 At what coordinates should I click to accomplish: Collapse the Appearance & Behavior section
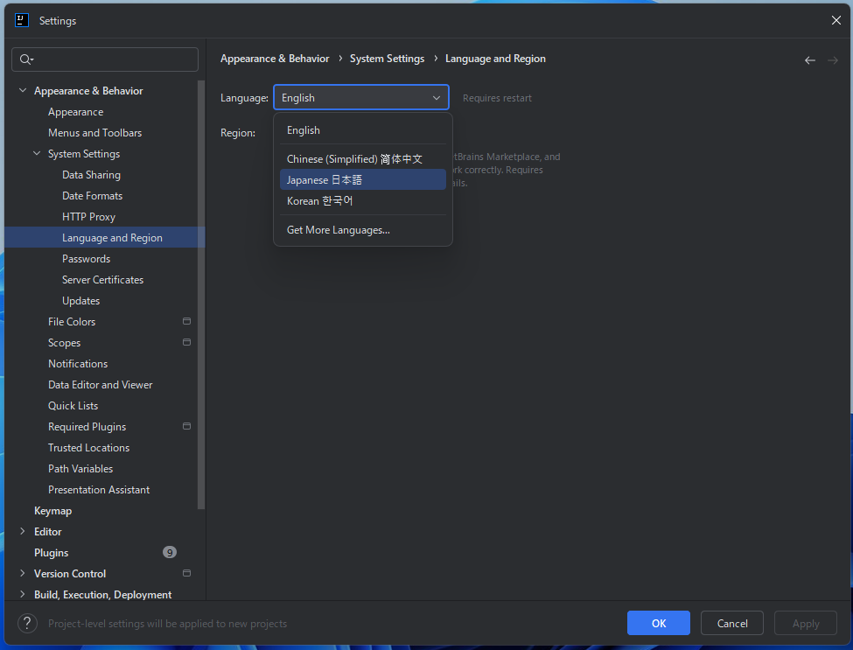(23, 91)
